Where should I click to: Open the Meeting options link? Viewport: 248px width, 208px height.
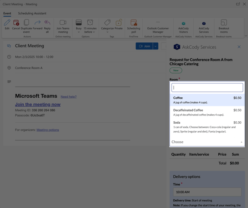point(48,130)
